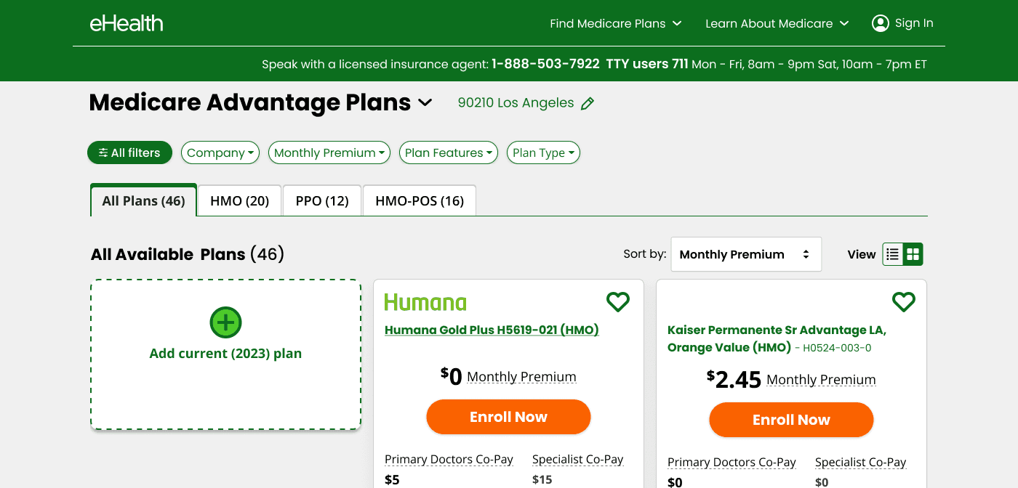Image resolution: width=1018 pixels, height=488 pixels.
Task: Click Monthly Premium label beside $2.45
Action: [821, 380]
